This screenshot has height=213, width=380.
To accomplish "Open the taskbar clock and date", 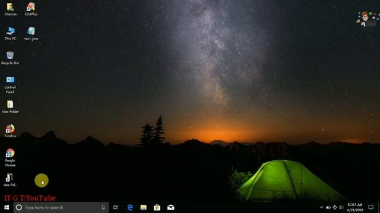I will (x=355, y=208).
